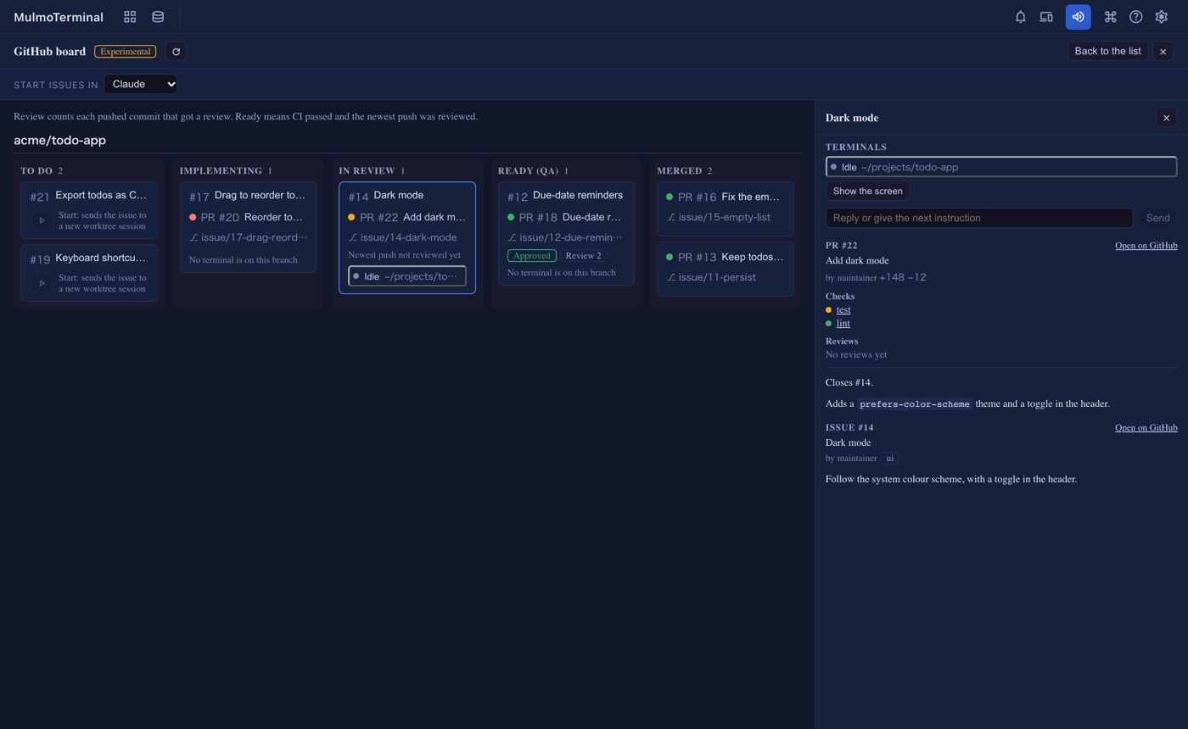Close the Dark mode details panel
The height and width of the screenshot is (729, 1188).
(x=1167, y=118)
